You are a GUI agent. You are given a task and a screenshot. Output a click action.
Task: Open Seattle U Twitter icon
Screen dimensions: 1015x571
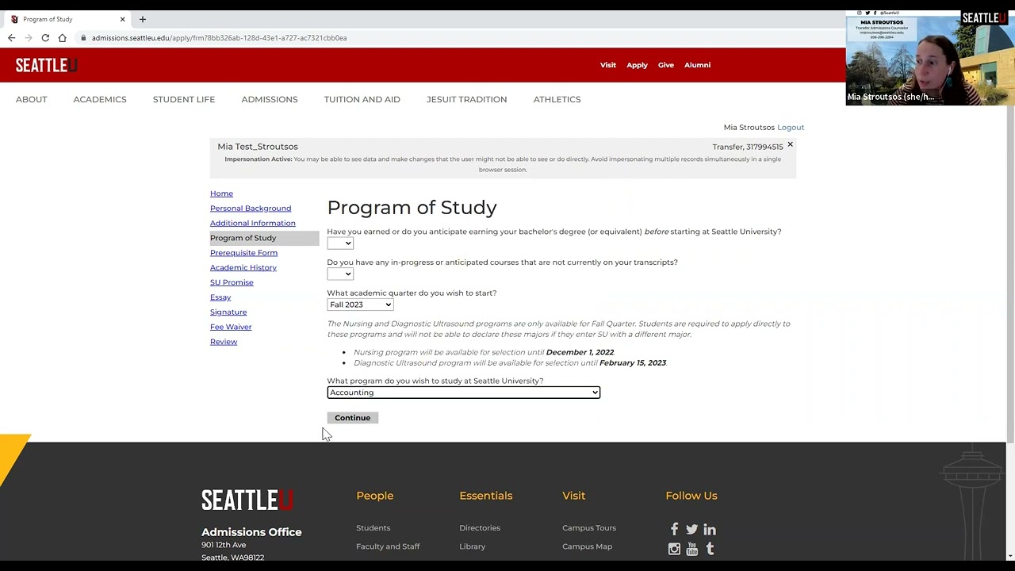691,529
